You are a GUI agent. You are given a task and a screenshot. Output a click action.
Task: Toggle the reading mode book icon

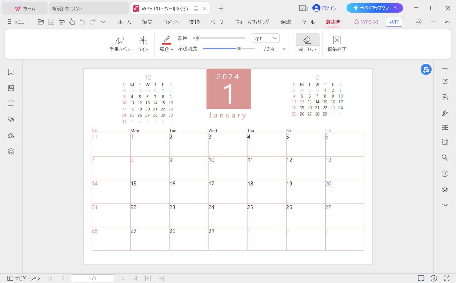pos(421,278)
